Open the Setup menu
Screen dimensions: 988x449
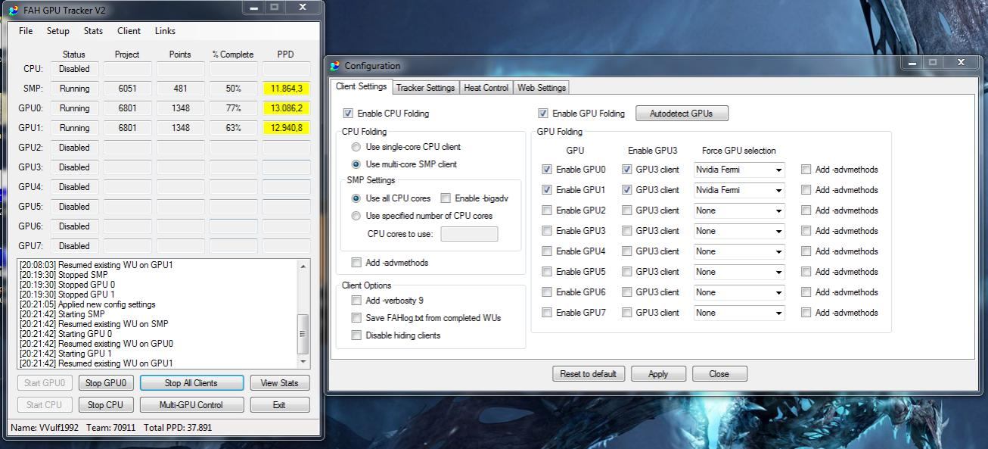click(57, 31)
